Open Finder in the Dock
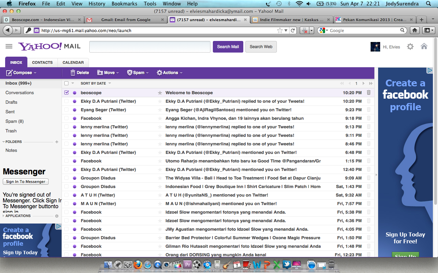 [x=108, y=264]
